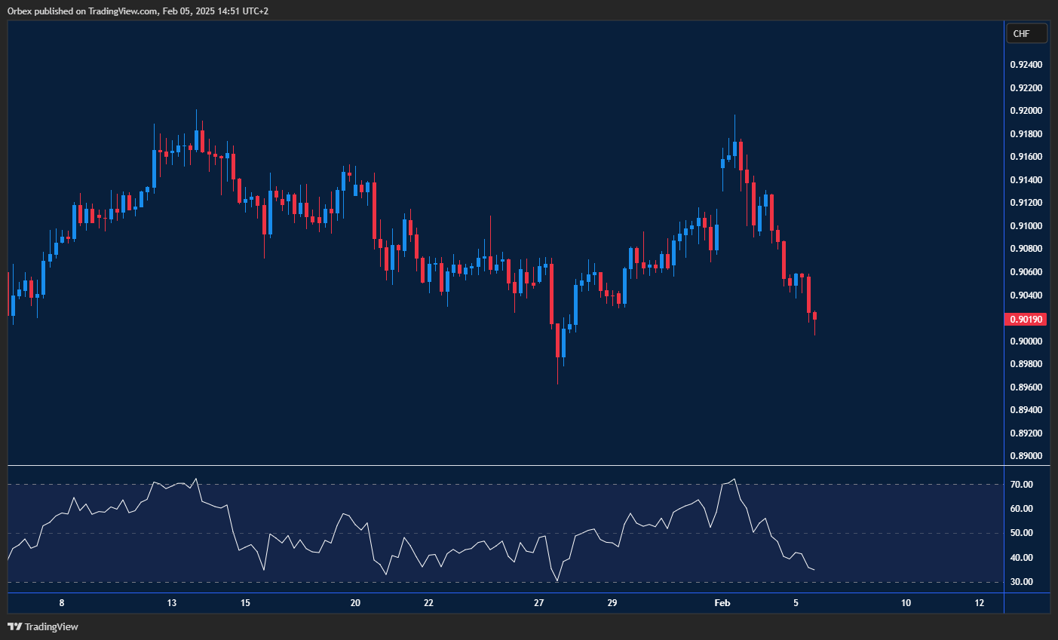Select the CHF currency badge
Viewport: 1058px width, 640px height.
click(1026, 32)
